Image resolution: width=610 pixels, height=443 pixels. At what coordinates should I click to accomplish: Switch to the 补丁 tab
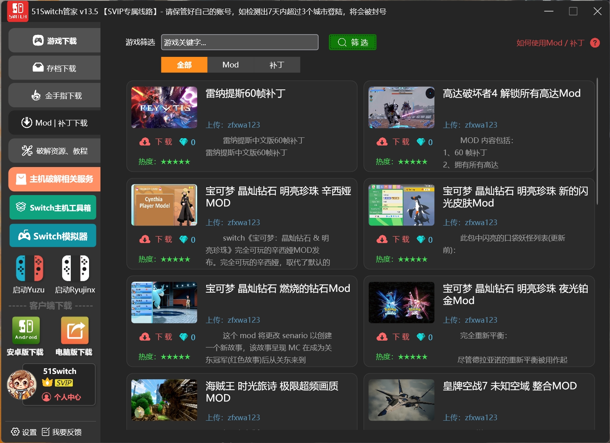point(277,65)
